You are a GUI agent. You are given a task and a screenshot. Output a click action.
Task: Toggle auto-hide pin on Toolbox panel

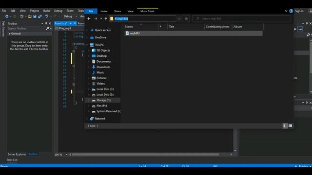click(46, 24)
